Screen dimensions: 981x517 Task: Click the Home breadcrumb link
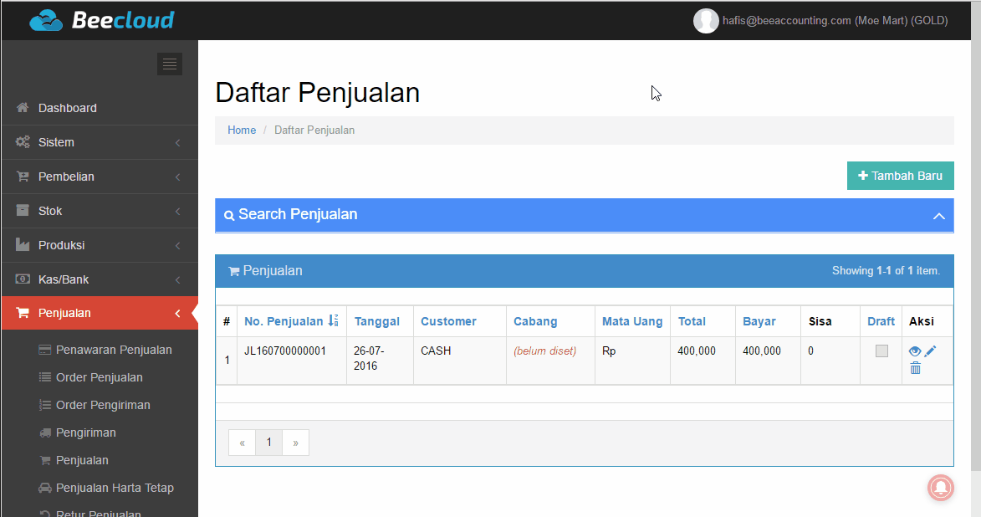(x=242, y=131)
